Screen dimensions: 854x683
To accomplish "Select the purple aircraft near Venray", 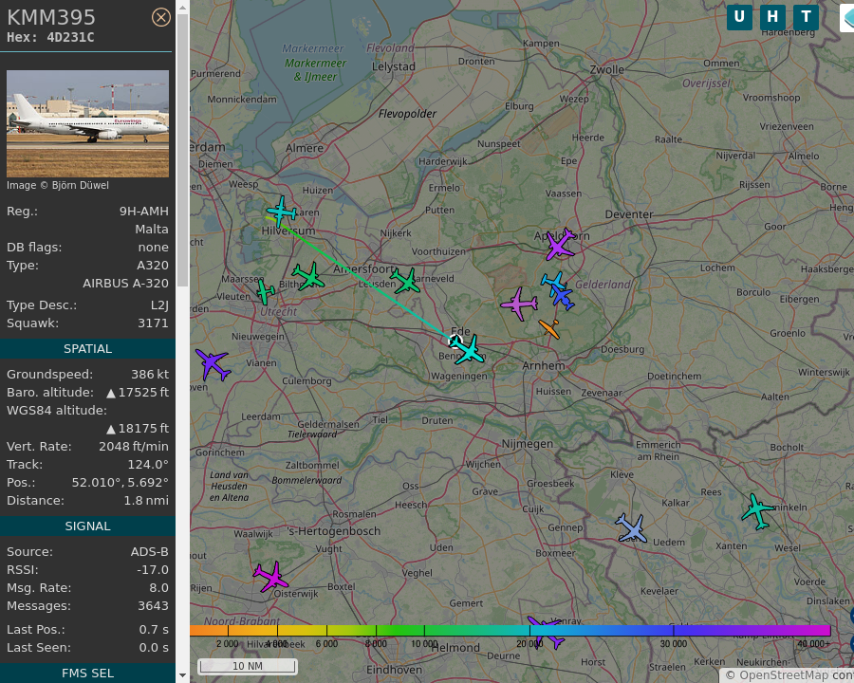I will pos(547,633).
